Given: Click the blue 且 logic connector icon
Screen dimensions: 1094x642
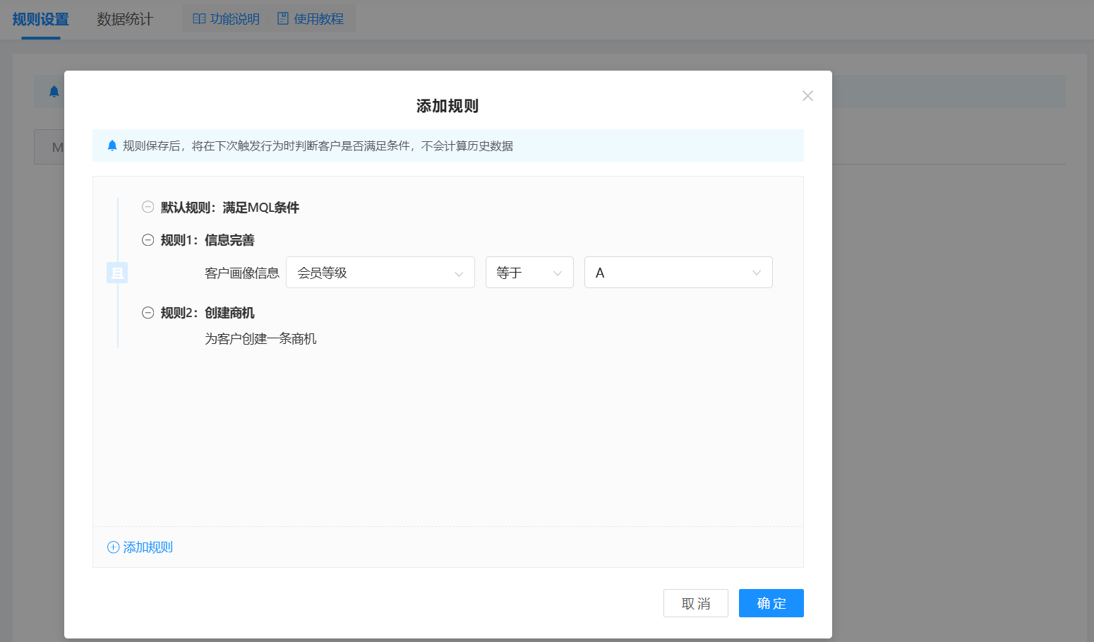Looking at the screenshot, I should 117,273.
